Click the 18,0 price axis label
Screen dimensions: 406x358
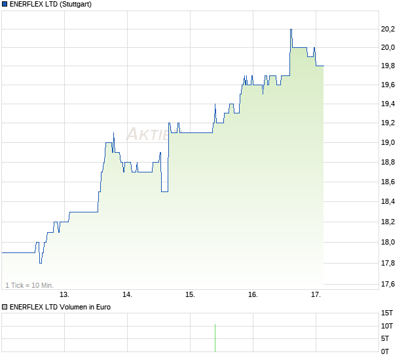pyautogui.click(x=388, y=243)
